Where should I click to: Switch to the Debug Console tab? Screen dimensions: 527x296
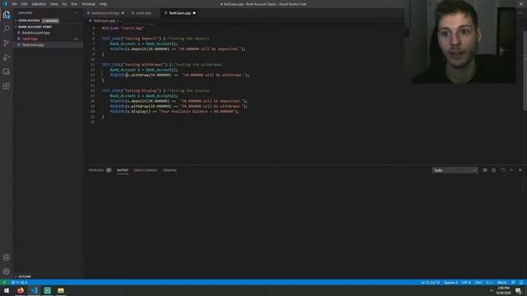146,170
